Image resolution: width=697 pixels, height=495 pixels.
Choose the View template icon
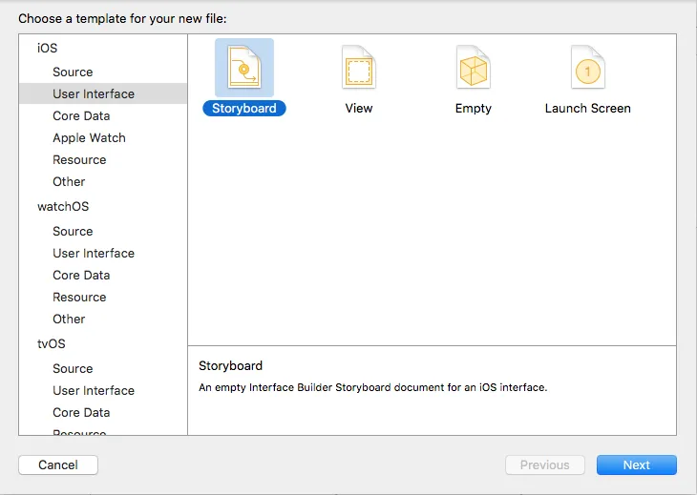pos(359,67)
